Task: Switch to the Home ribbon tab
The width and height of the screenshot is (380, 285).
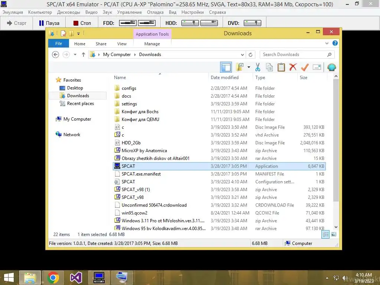Action: [x=80, y=44]
